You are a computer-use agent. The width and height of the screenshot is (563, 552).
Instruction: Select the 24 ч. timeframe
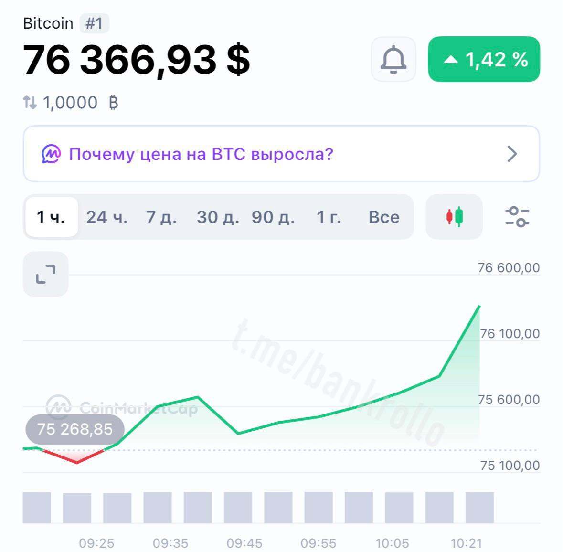pos(106,217)
